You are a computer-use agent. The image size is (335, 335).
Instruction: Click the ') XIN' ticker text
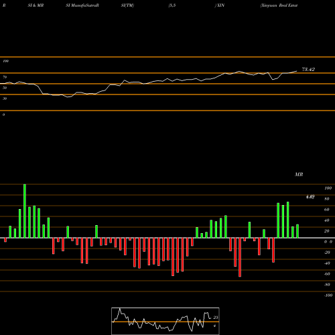220,5
